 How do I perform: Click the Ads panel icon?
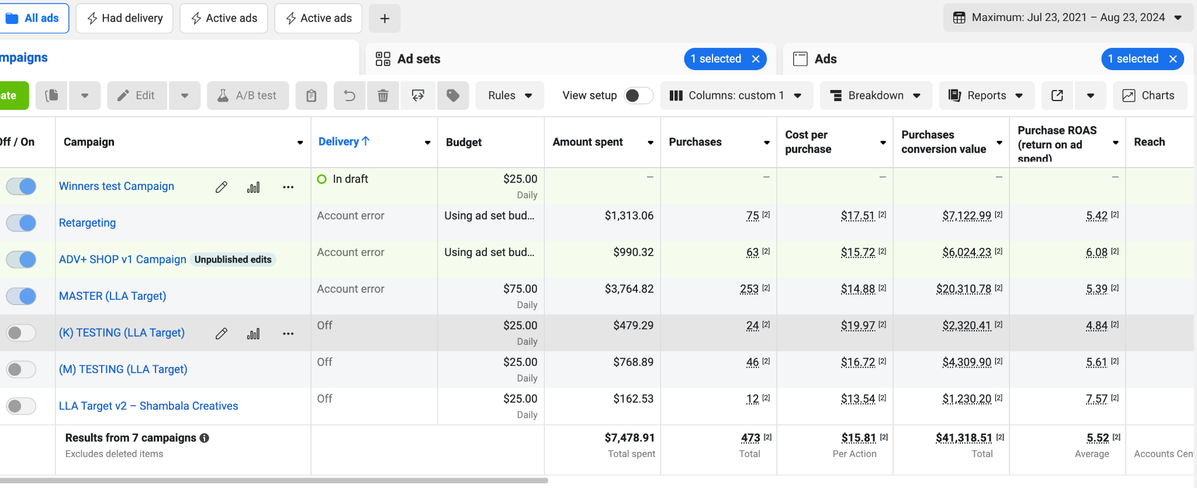(800, 58)
